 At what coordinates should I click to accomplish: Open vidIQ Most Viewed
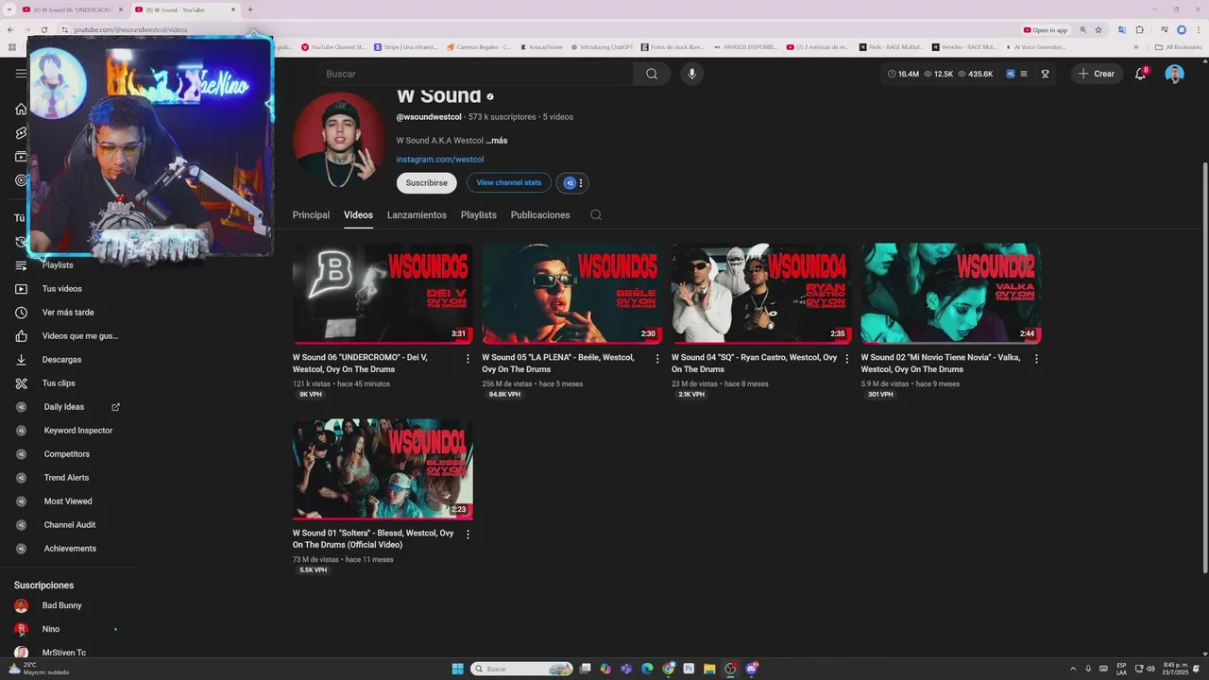click(66, 501)
